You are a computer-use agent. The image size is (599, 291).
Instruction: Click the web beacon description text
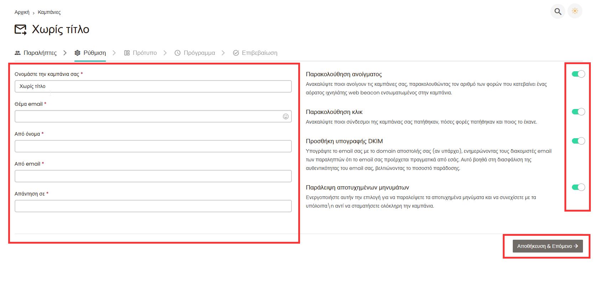tap(426, 88)
